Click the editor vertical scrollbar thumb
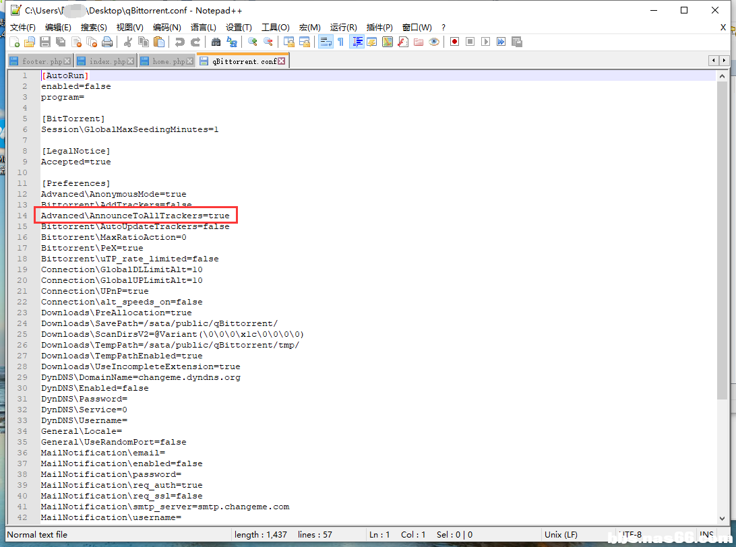This screenshot has height=547, width=736. point(723,240)
